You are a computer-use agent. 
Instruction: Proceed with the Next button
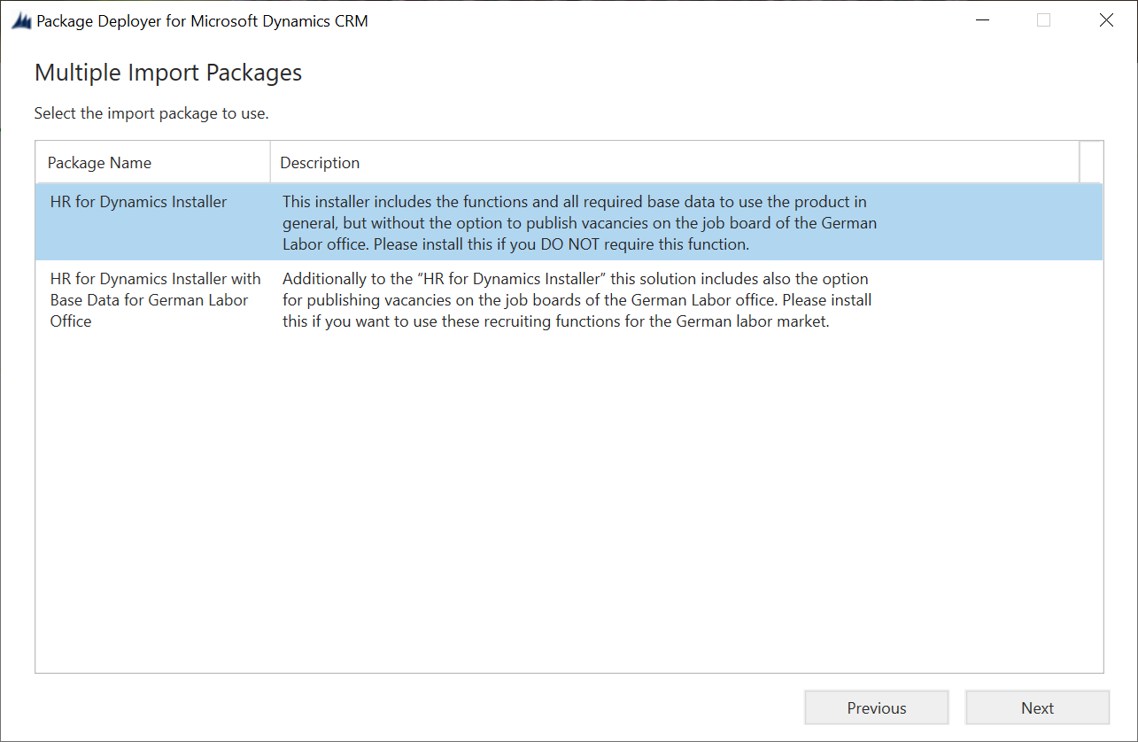click(x=1037, y=708)
